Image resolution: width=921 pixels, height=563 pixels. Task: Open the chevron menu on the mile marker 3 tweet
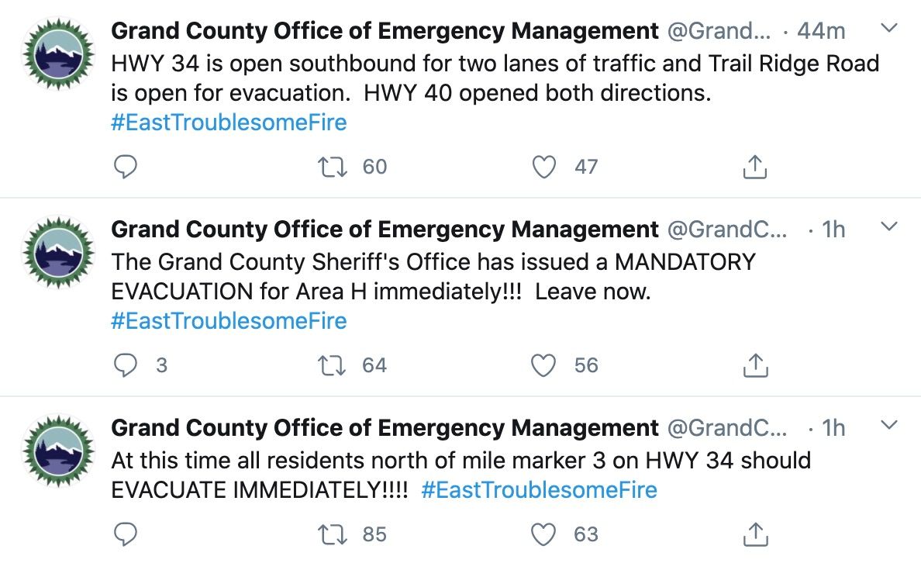pyautogui.click(x=889, y=425)
